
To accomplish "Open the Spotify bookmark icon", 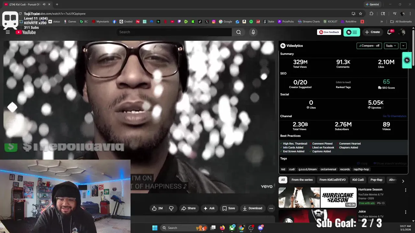I will point(251,22).
